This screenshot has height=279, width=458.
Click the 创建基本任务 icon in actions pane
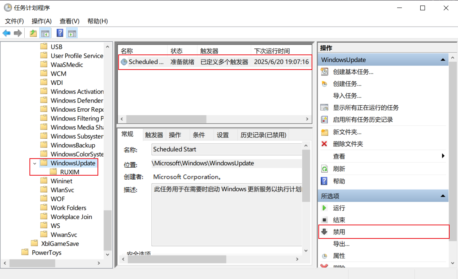[325, 72]
